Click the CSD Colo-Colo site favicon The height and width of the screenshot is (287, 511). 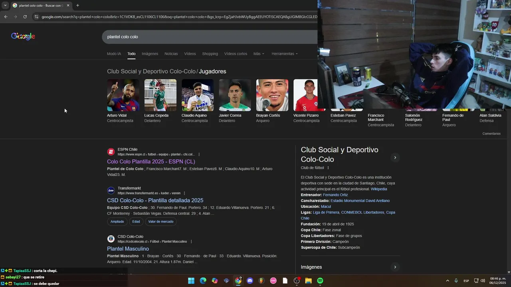coord(111,239)
